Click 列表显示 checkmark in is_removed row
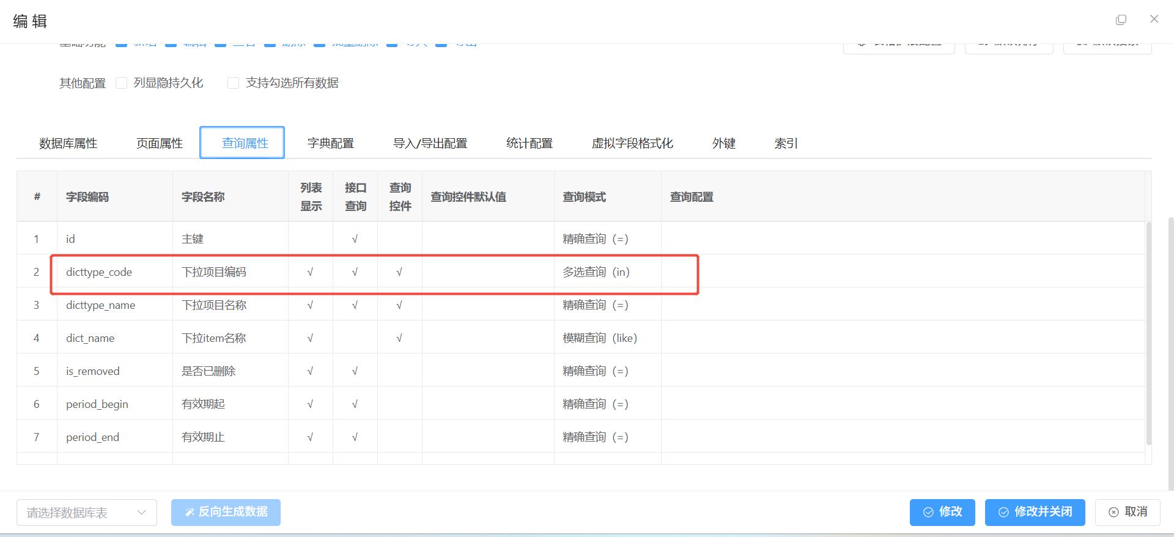Image resolution: width=1174 pixels, height=537 pixels. tap(310, 371)
